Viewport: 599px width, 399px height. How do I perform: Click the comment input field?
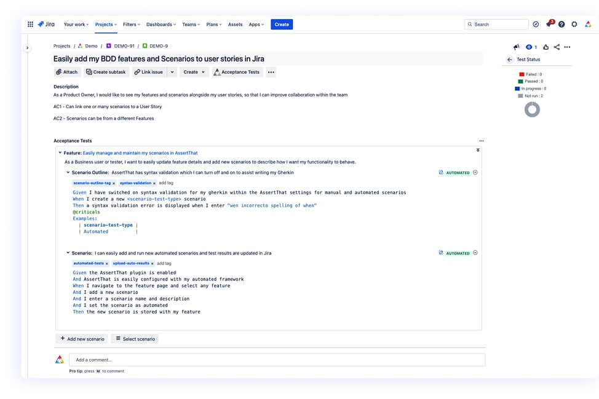277,359
